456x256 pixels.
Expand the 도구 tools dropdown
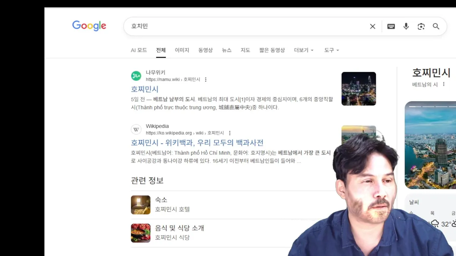332,50
